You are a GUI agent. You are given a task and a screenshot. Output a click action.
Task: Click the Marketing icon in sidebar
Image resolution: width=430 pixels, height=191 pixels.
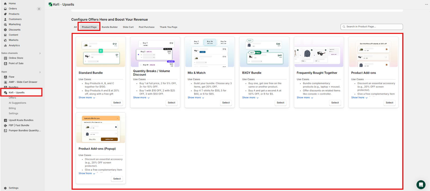coord(5,24)
